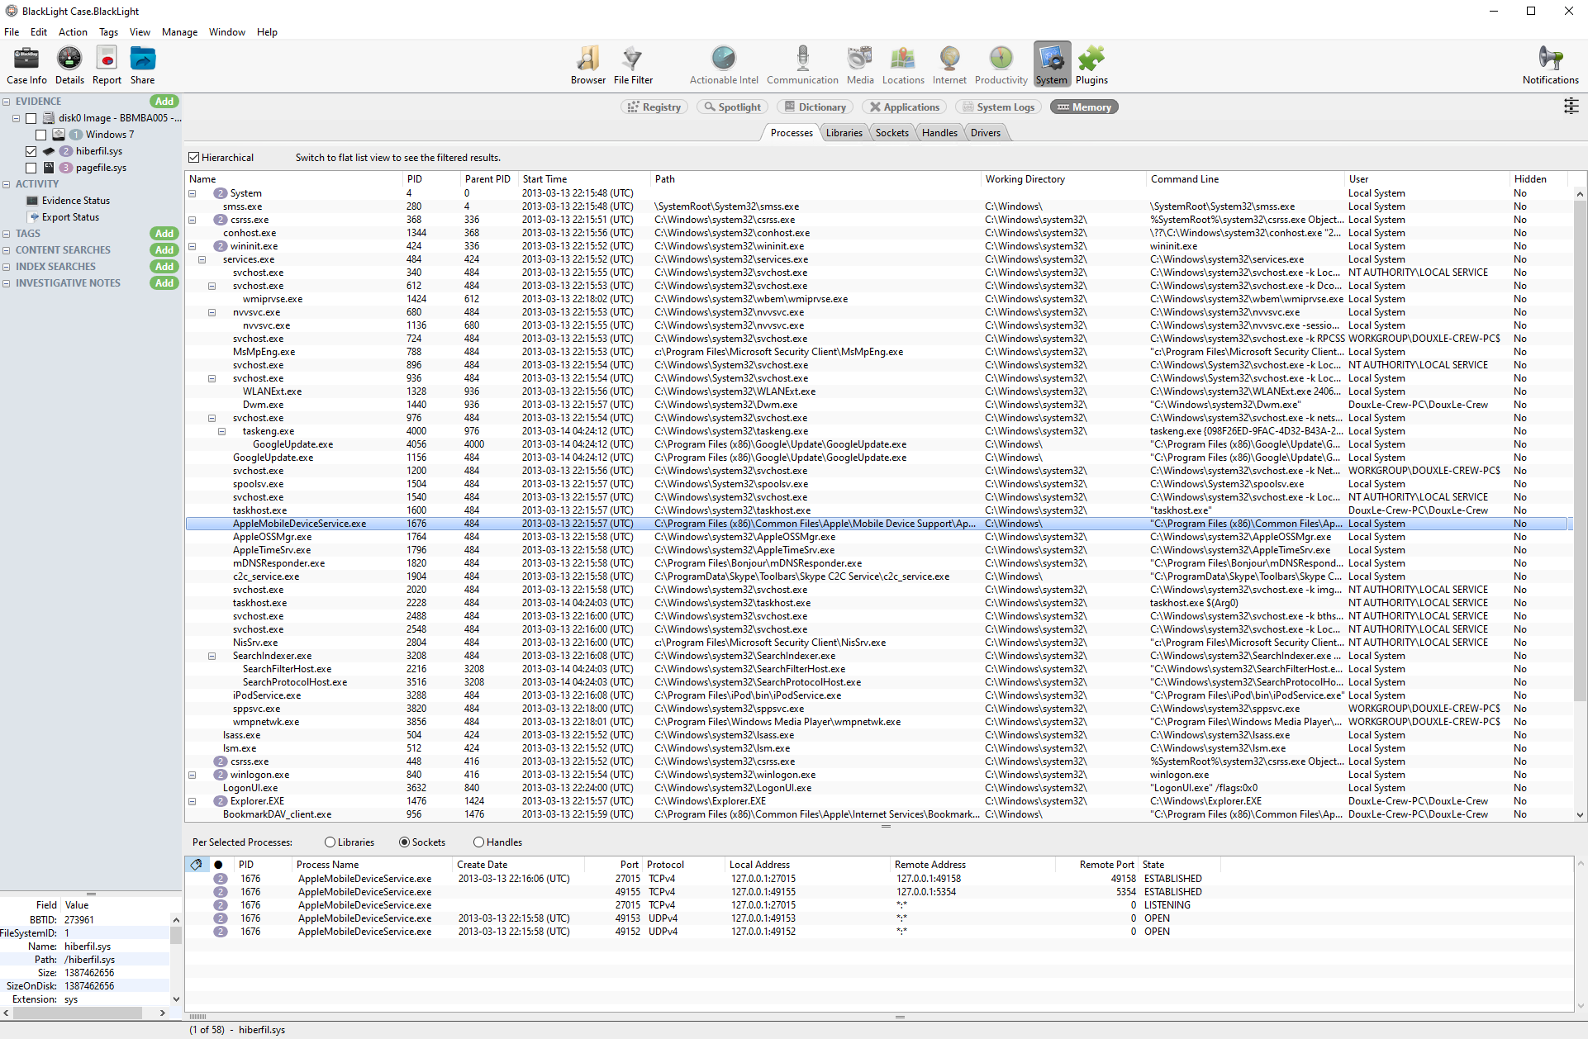Screen dimensions: 1588x1039
Task: Click the Report toolbar icon
Action: 107,65
